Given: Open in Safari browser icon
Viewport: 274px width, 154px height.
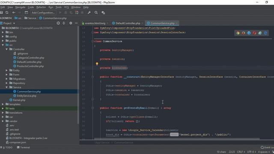Looking at the screenshot, I should point(249,33).
